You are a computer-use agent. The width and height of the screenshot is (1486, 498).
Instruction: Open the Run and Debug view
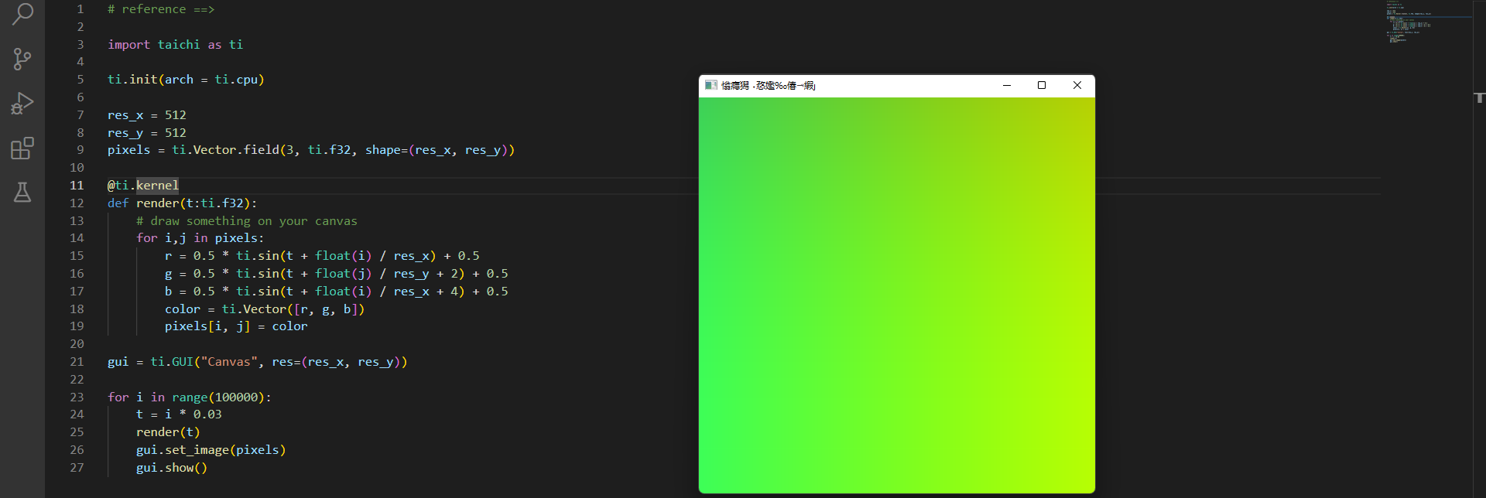click(x=22, y=103)
